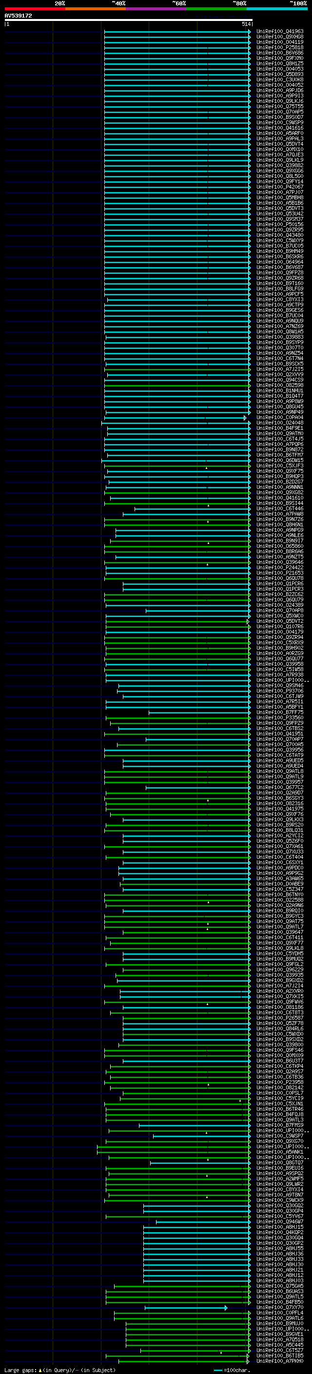Image resolution: width=312 pixels, height=1374 pixels.
Task: Select label UniRef100_Q8H6N1
Action: click(x=279, y=525)
